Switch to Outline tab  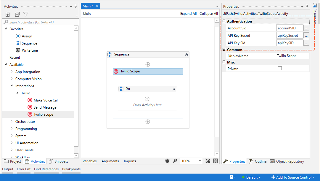(258, 161)
